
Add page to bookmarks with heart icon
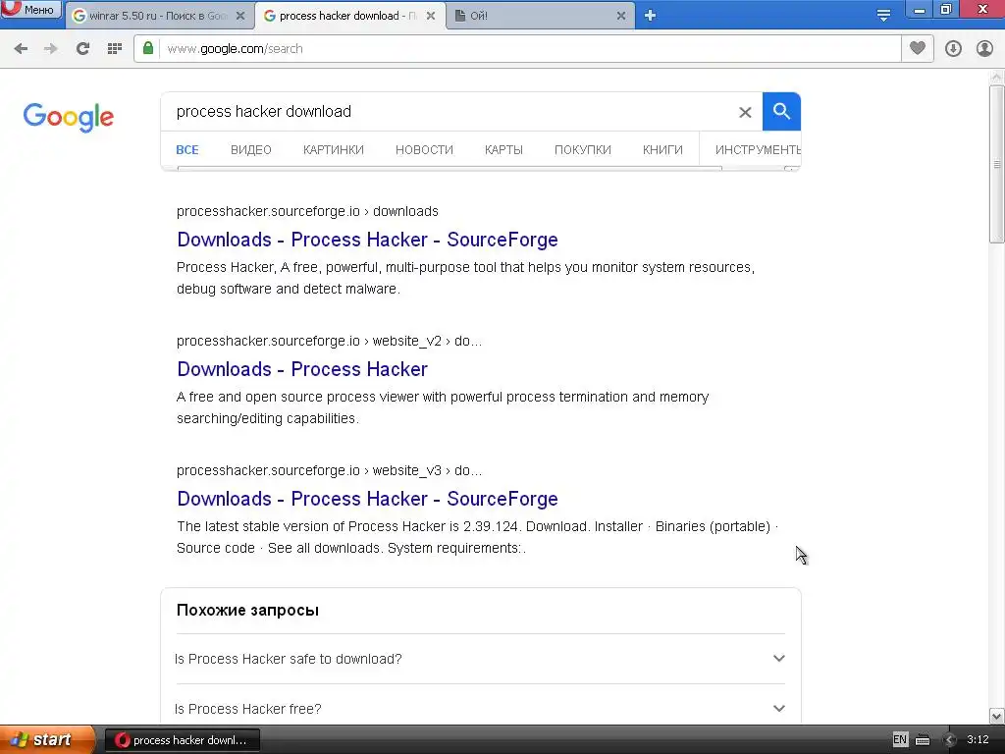pyautogui.click(x=918, y=48)
